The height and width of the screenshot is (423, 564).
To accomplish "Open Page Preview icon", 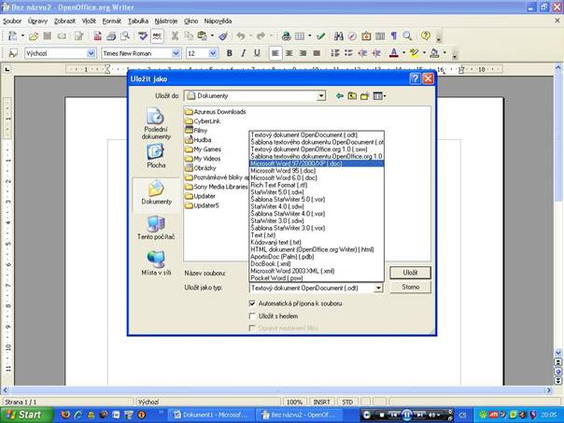I will point(125,35).
